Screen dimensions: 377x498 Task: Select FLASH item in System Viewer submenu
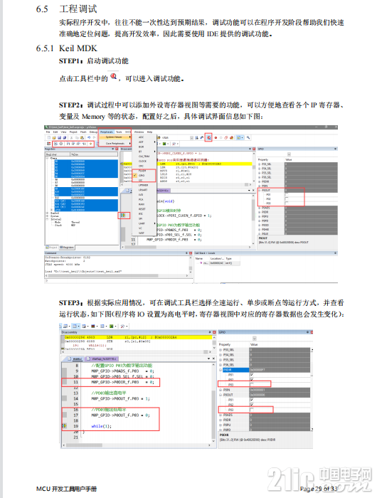click(144, 171)
